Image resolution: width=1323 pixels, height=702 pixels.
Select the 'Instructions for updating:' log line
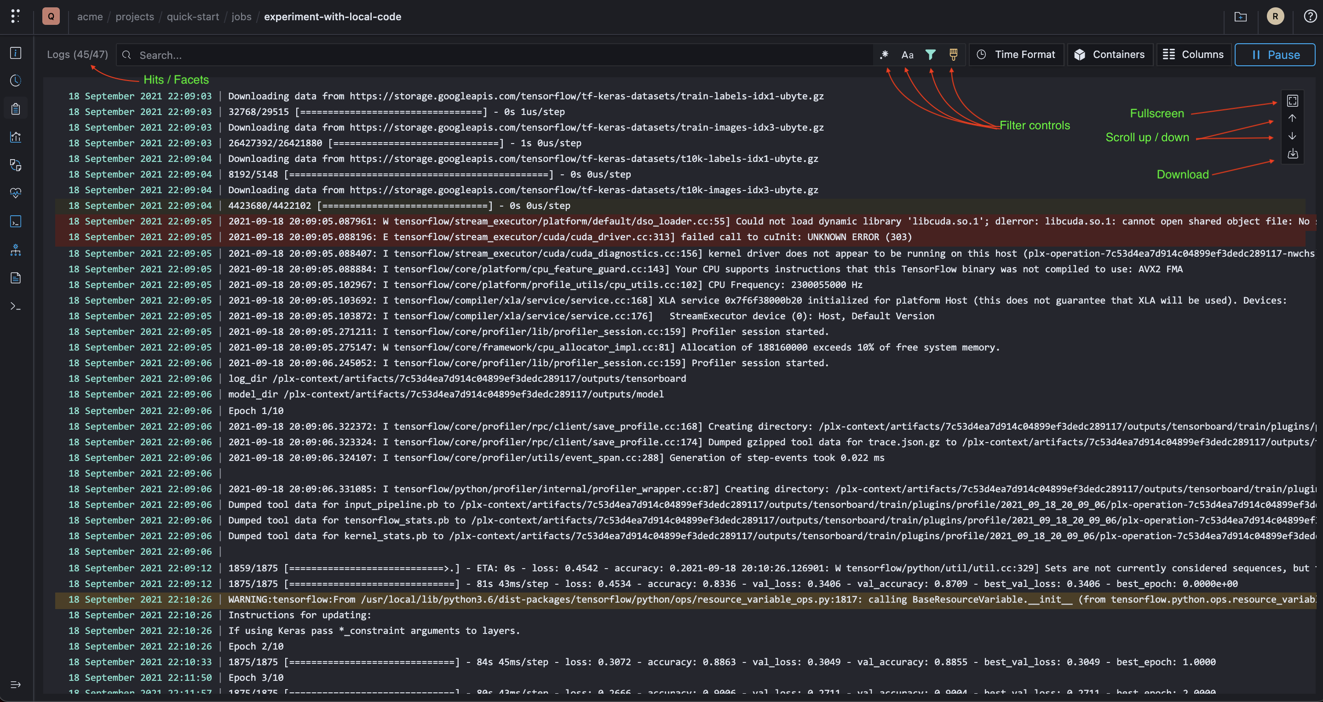pyautogui.click(x=680, y=615)
